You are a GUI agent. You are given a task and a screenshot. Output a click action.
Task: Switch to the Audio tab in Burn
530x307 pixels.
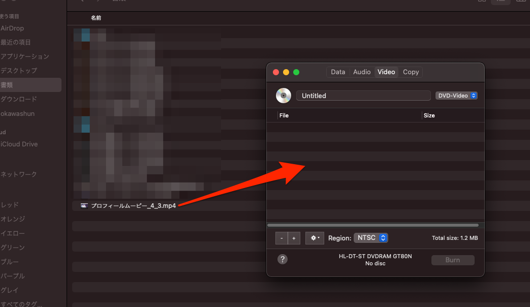362,72
